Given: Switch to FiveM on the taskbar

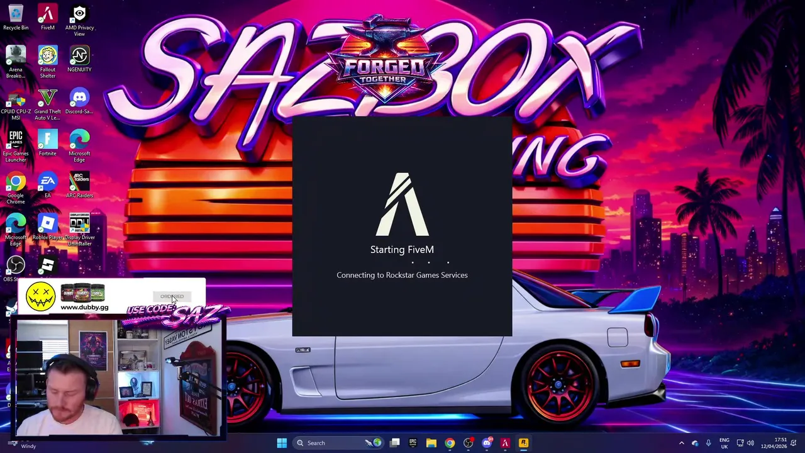Looking at the screenshot, I should click(x=504, y=443).
